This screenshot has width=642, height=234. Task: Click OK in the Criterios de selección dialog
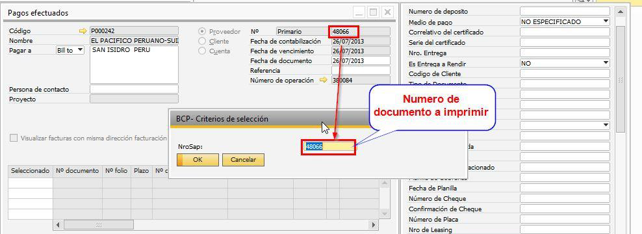198,160
